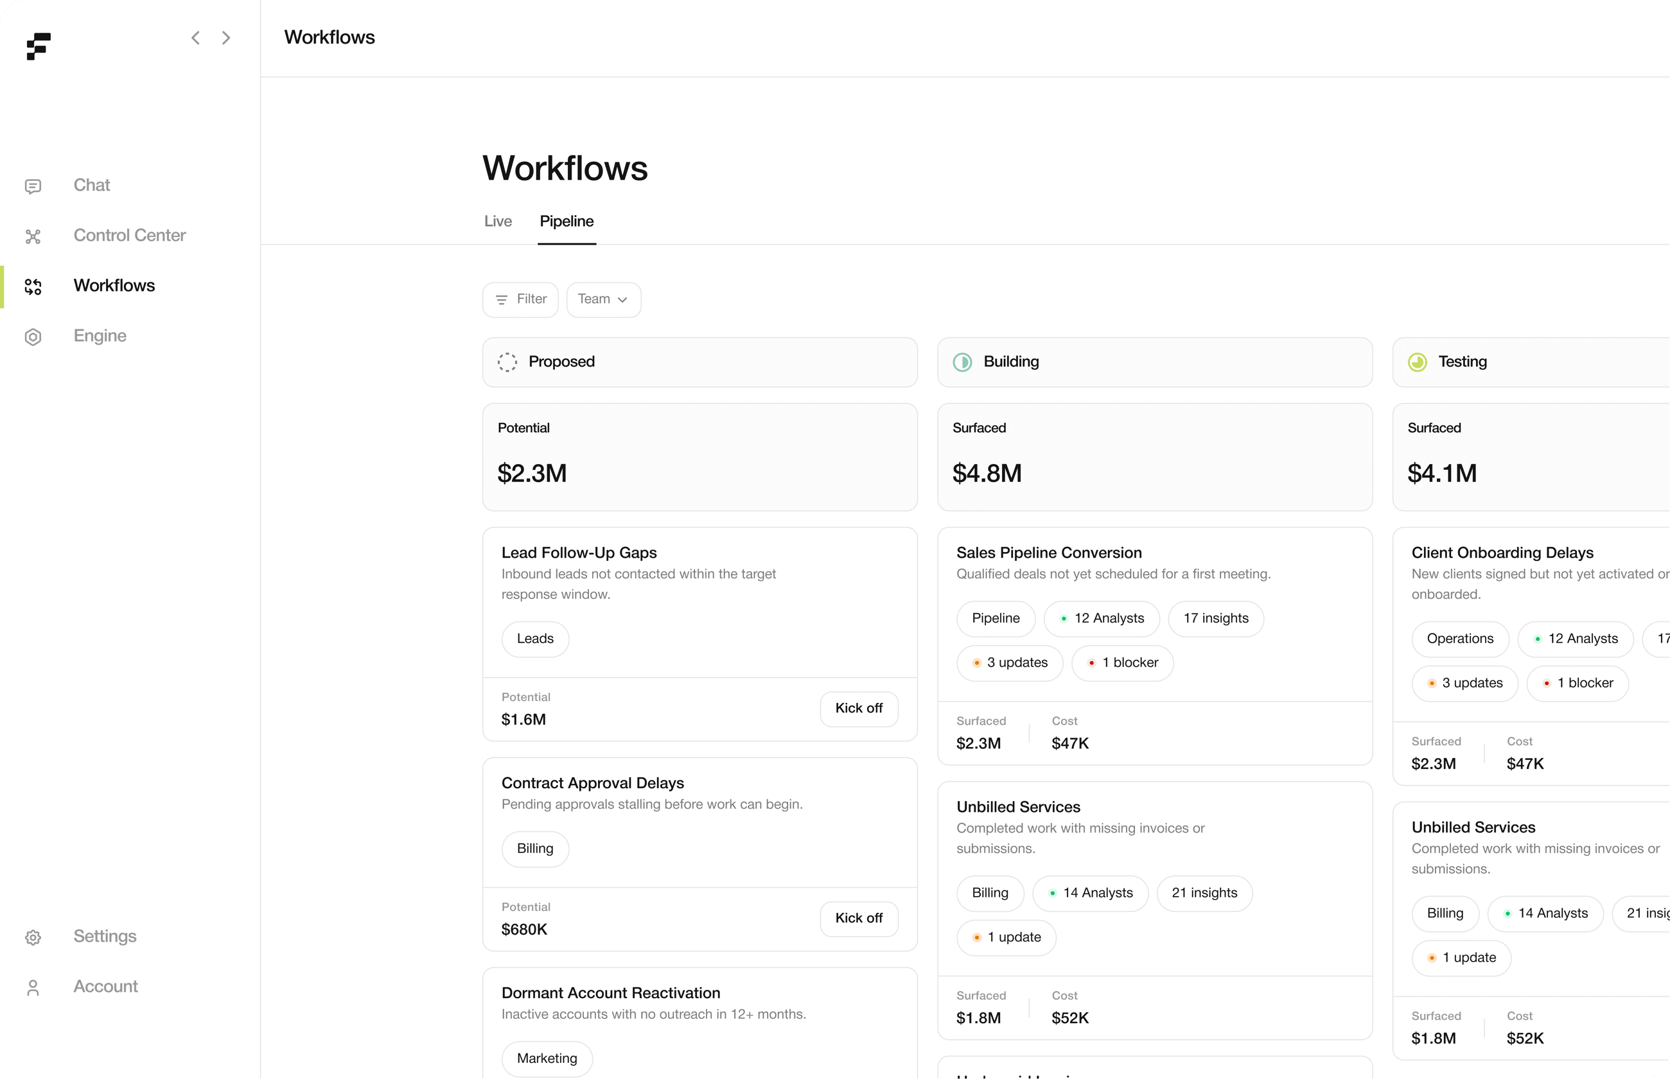The image size is (1670, 1079).
Task: Click 21 insights chip on Building Unbilled Services
Action: 1204,893
